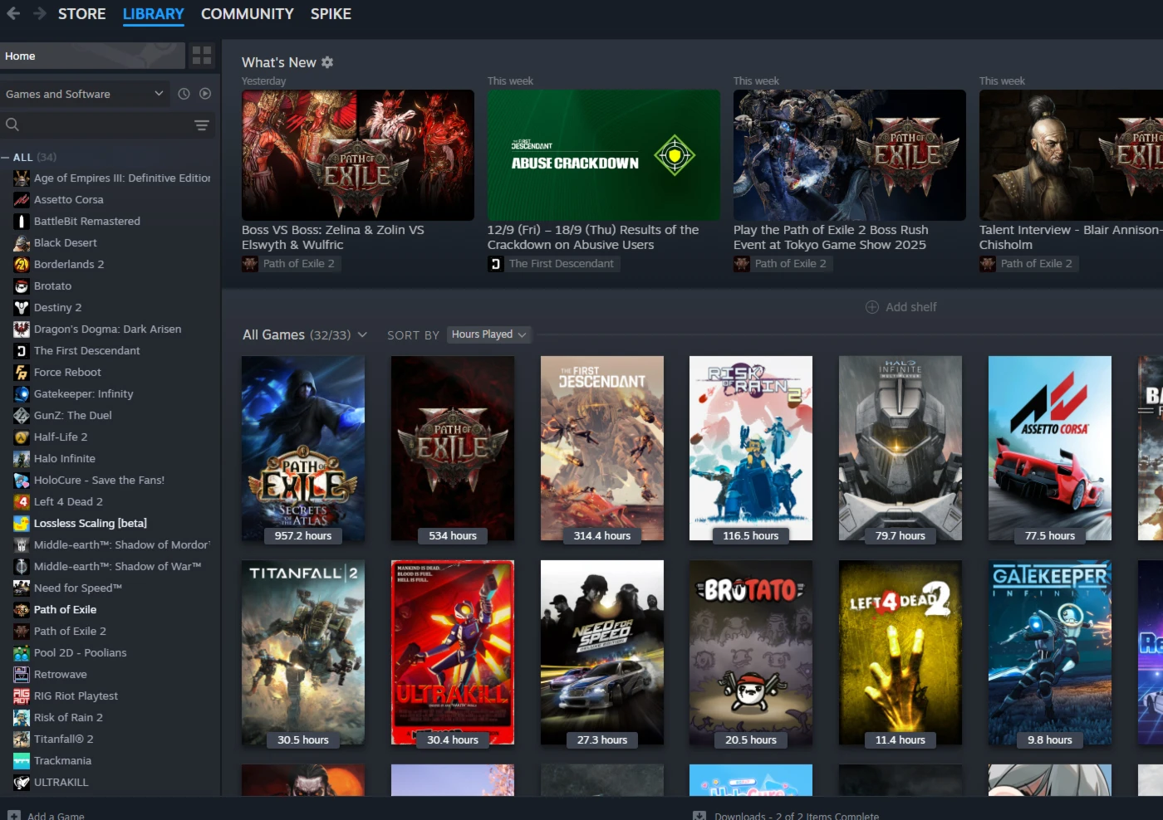Screen dimensions: 1163x820
Task: Click the Add a Game plus icon
Action: click(14, 815)
